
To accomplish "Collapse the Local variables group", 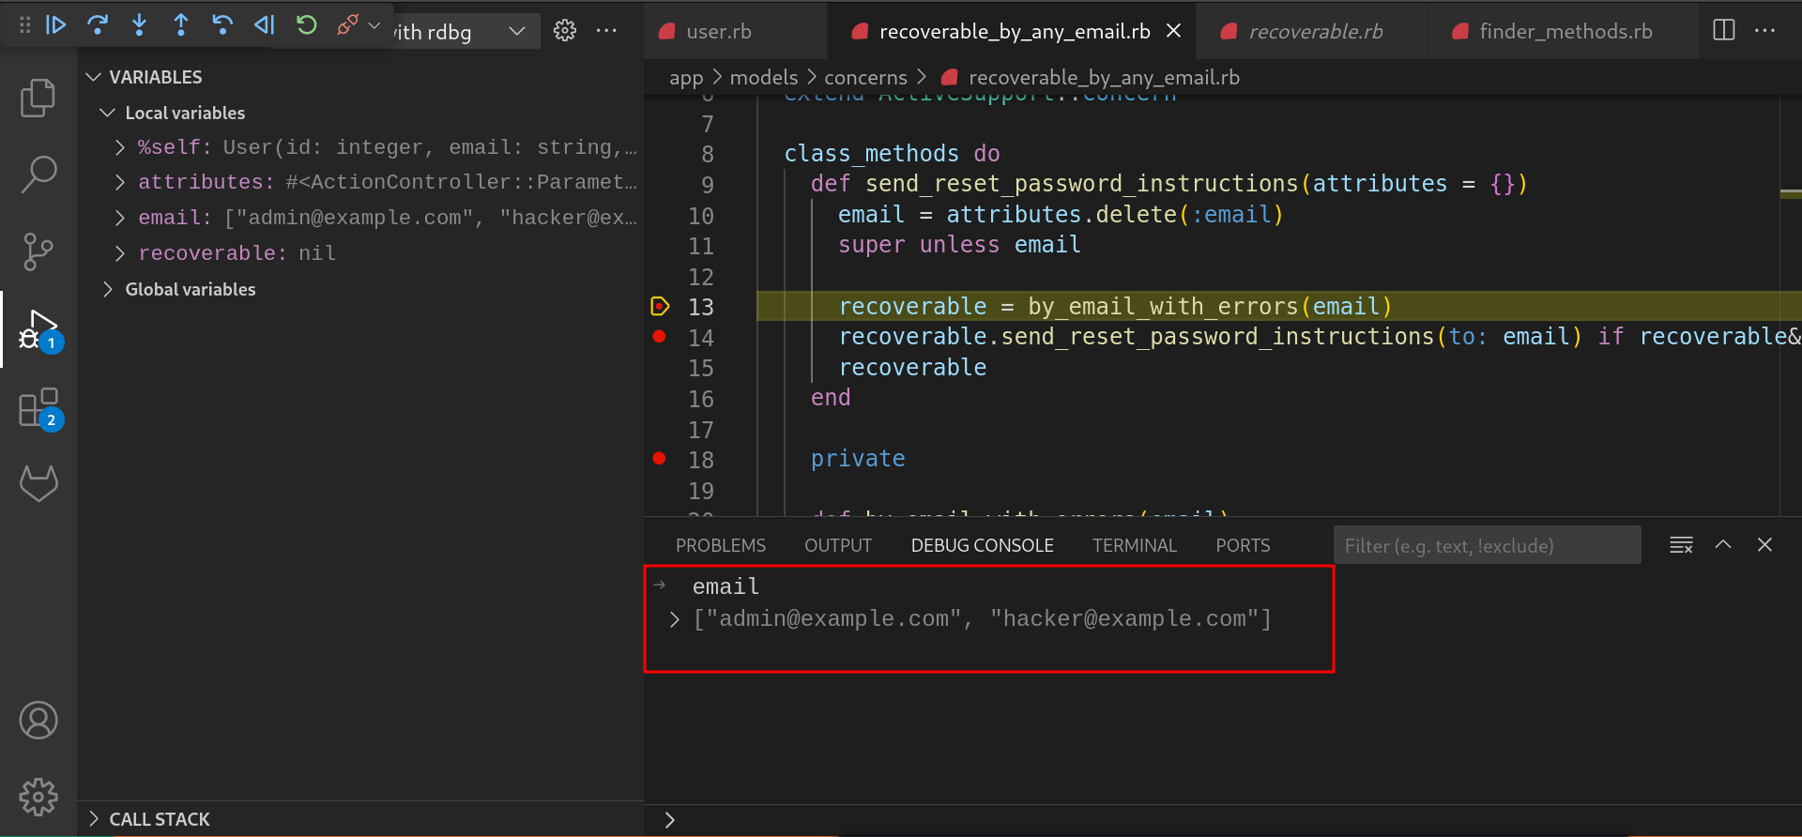I will pos(108,113).
